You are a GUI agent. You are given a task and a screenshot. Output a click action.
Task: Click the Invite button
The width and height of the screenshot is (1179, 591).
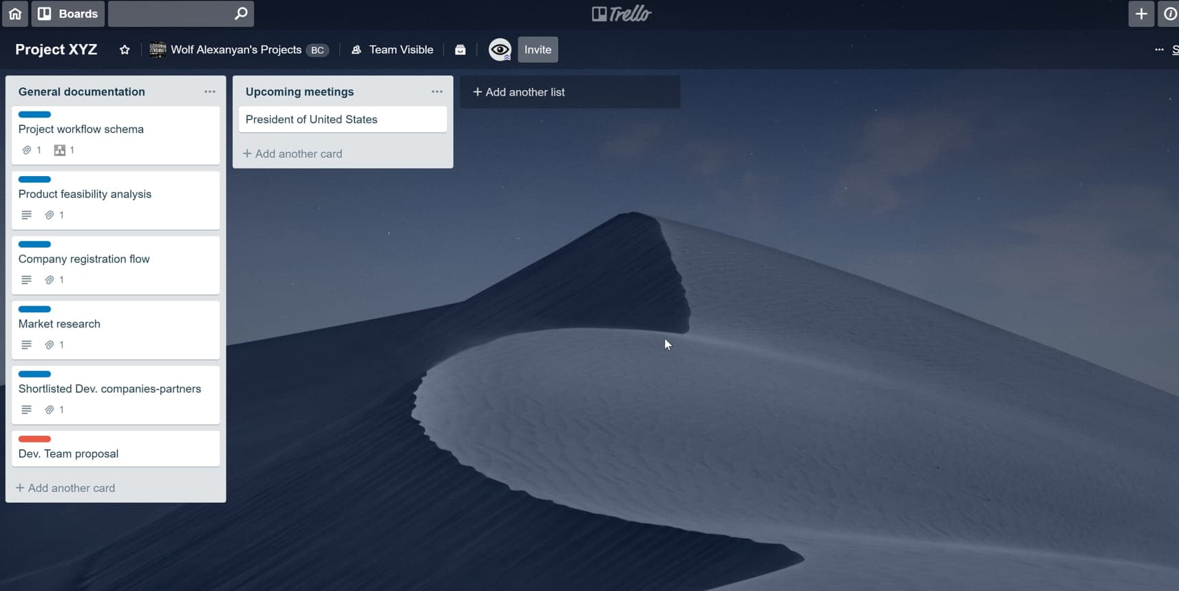coord(538,50)
